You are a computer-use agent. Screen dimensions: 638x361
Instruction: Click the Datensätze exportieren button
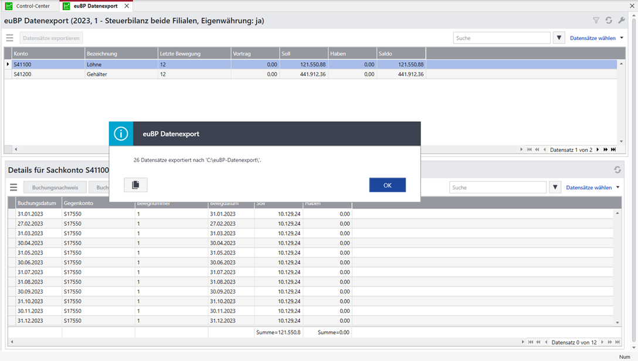coord(51,38)
